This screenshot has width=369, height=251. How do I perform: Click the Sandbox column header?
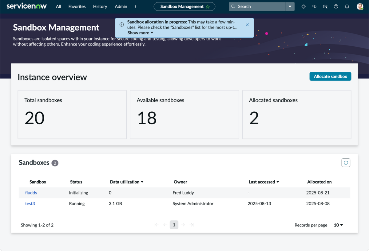click(x=38, y=182)
